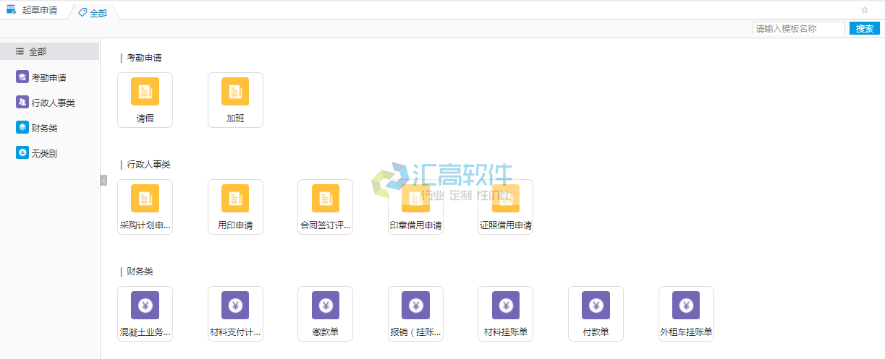Open the 加班 overtime template
The image size is (885, 359).
235,100
